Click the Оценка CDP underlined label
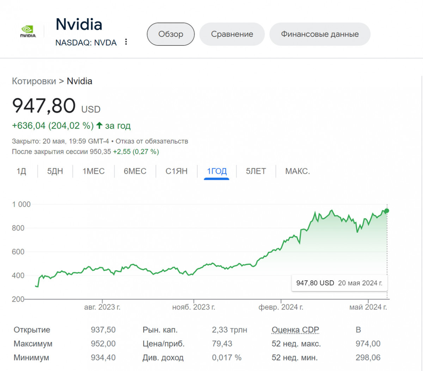This screenshot has height=371, width=423. coord(295,330)
